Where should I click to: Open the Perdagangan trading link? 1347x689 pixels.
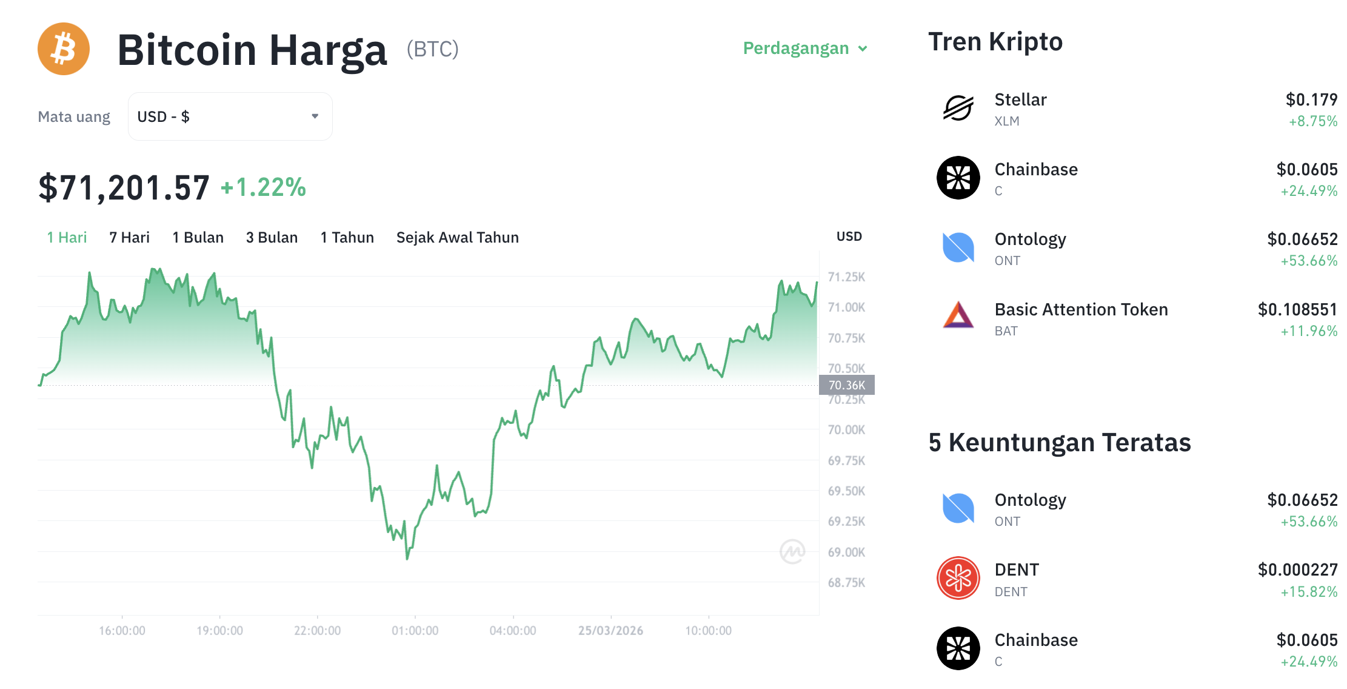coord(796,49)
